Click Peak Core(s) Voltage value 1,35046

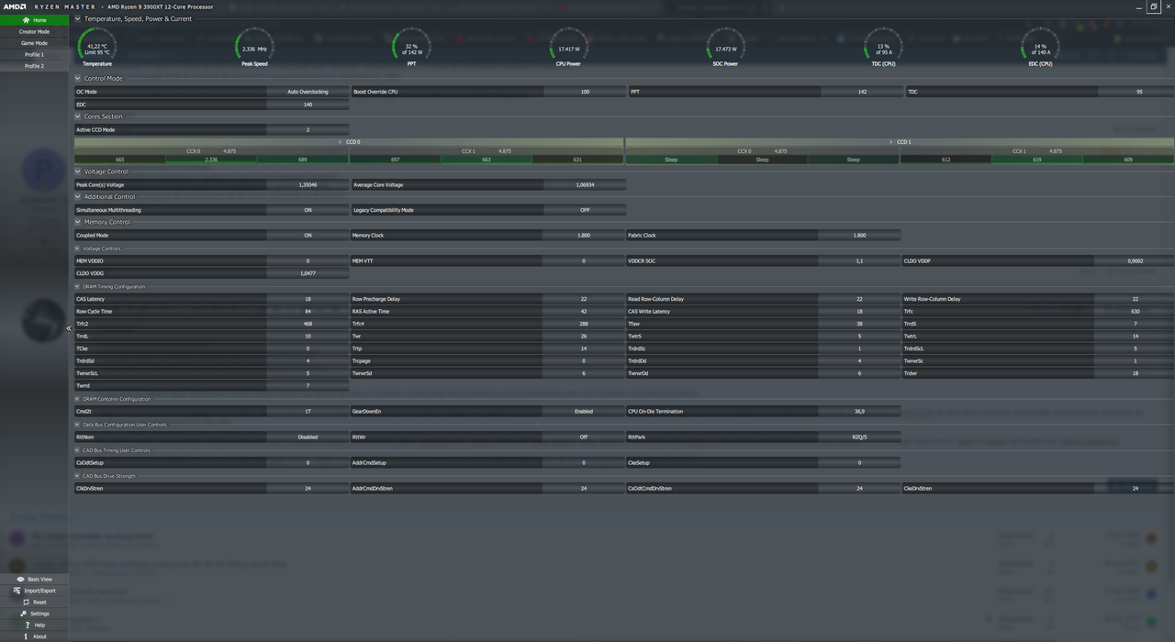pos(308,184)
